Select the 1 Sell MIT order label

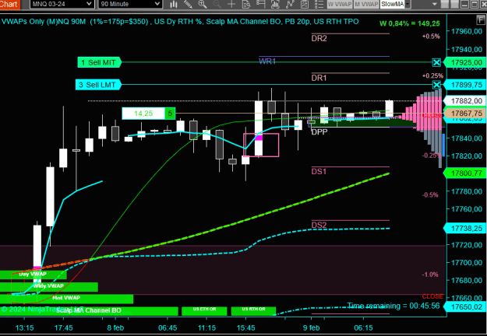pos(99,62)
